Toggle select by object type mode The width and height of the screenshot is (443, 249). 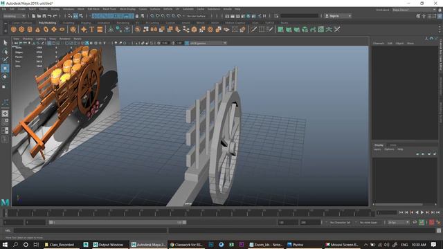[x=75, y=16]
